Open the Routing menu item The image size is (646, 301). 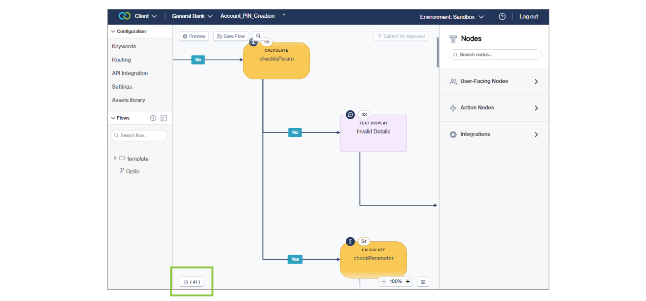(x=121, y=60)
